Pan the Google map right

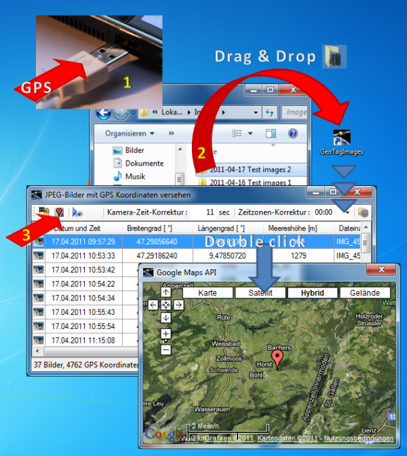coord(179,305)
